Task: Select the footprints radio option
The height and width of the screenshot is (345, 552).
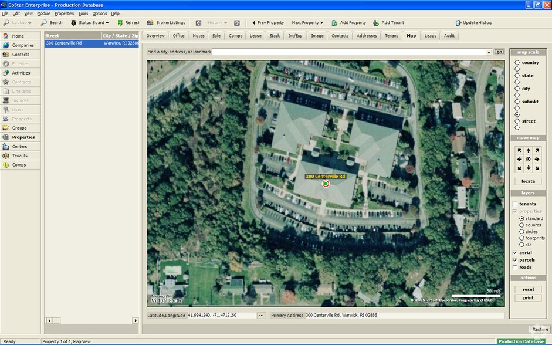Action: click(x=521, y=238)
